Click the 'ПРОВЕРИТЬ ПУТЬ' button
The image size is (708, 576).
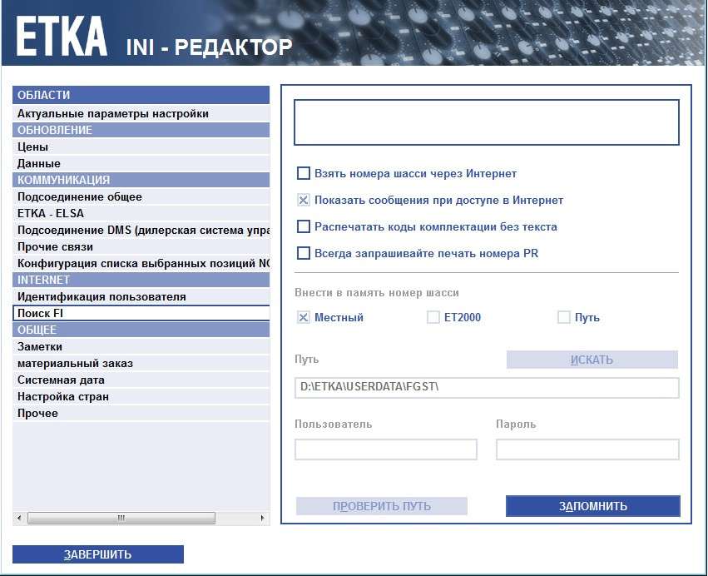[x=382, y=506]
